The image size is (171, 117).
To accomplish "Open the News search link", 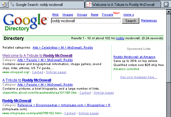I will [95, 15].
